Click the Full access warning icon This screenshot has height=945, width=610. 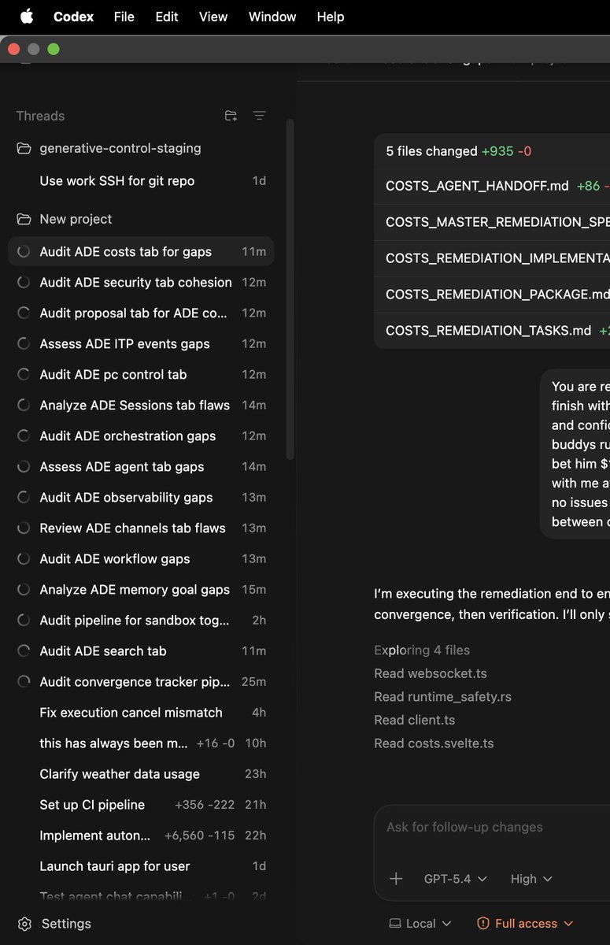click(x=483, y=924)
